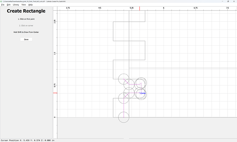The width and height of the screenshot is (237, 142).
Task: Click the 1.5 label on vertical ruler
Action: (x=55, y=53)
